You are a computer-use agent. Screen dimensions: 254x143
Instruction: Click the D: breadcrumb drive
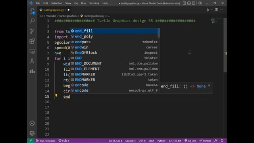click(42, 16)
